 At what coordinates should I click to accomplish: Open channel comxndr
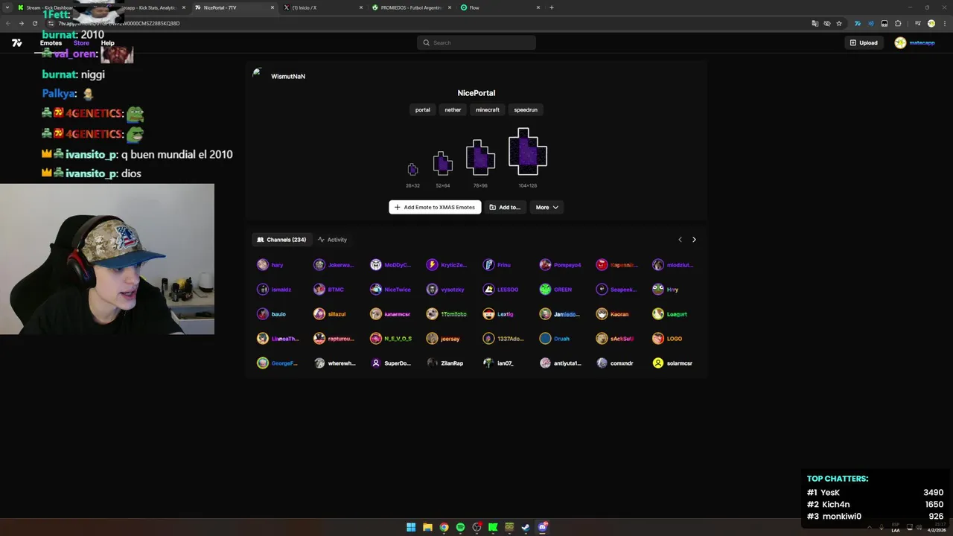[x=615, y=363]
